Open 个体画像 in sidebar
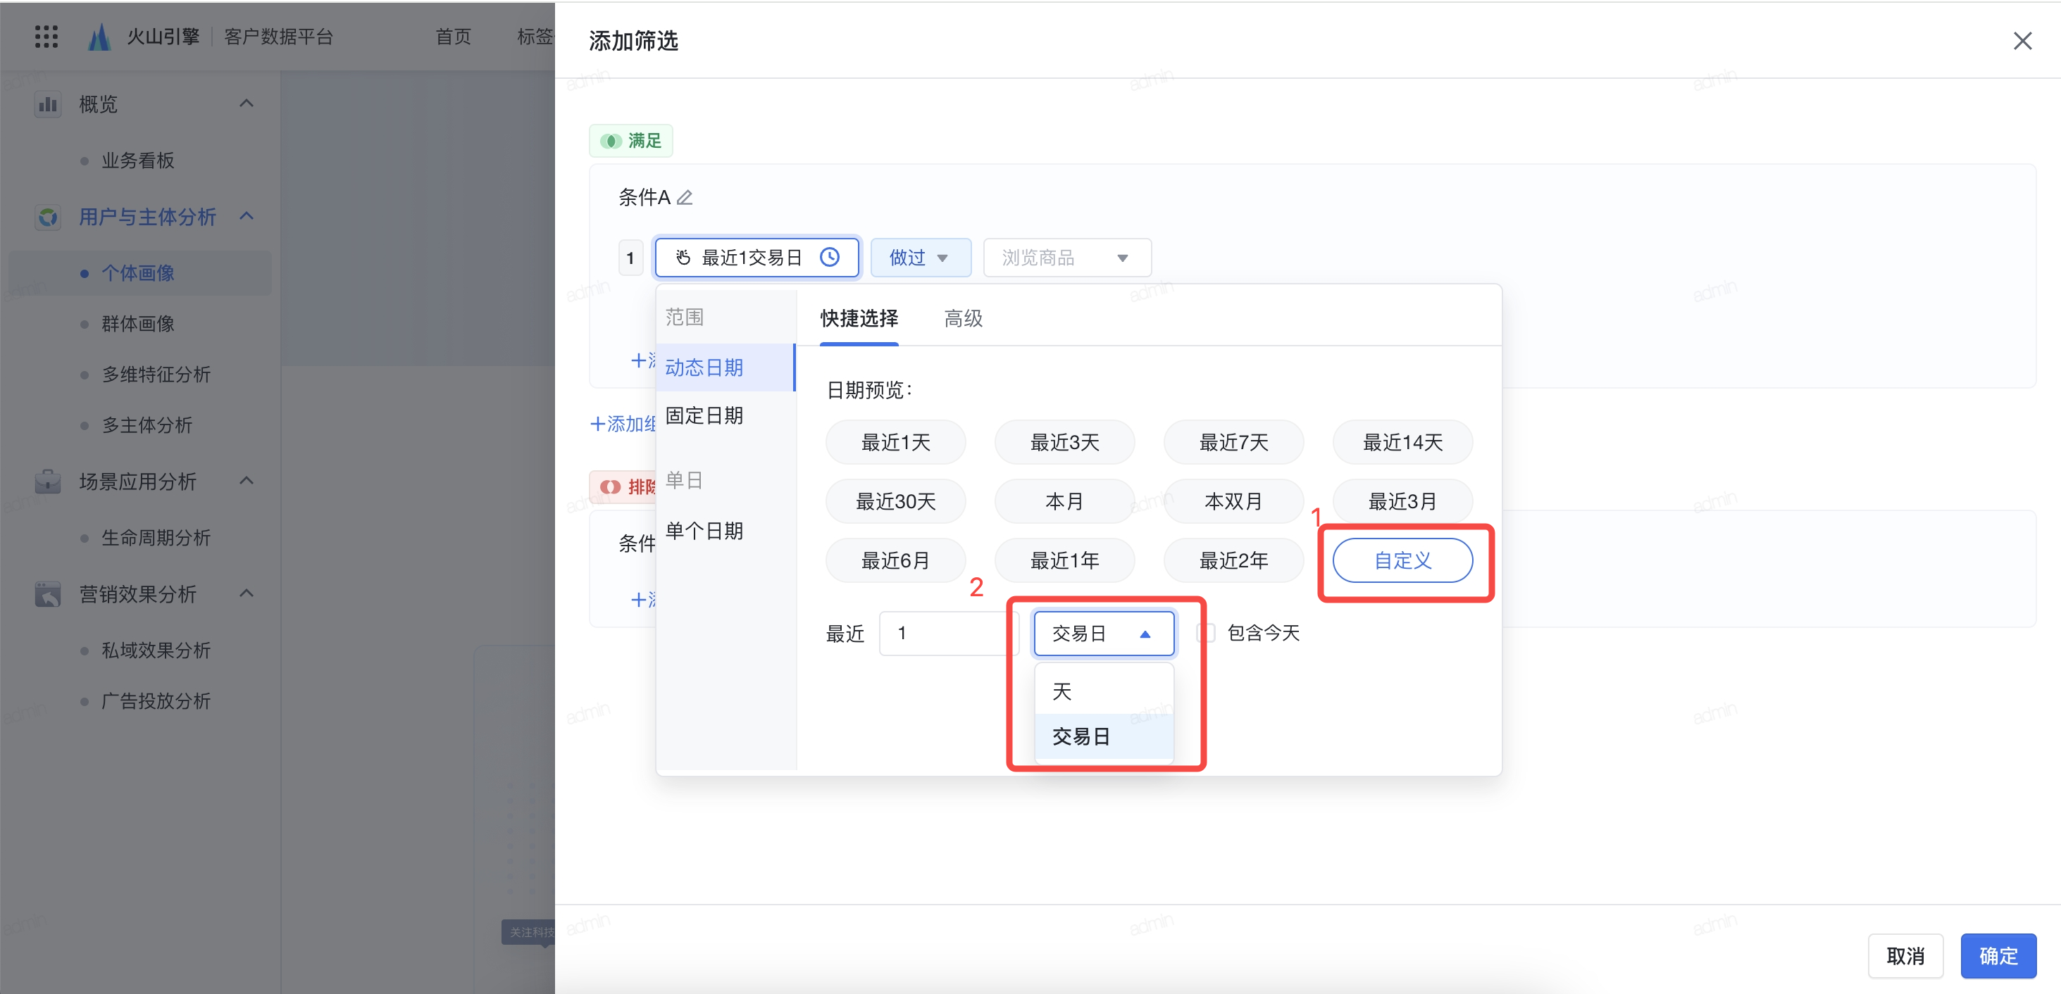This screenshot has height=994, width=2061. 137,273
